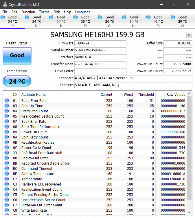This screenshot has width=195, height=218.
Task: Click the Interface field Serial ATA
Action: [100, 57]
